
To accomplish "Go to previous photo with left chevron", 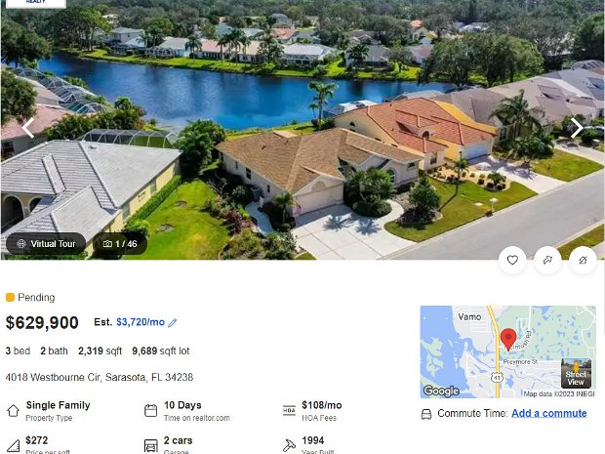I will (x=28, y=128).
